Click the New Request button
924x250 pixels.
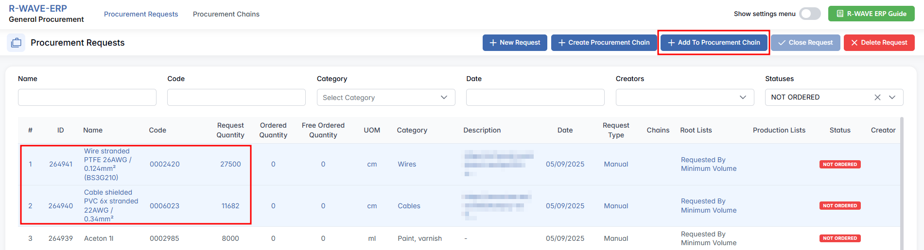[515, 43]
